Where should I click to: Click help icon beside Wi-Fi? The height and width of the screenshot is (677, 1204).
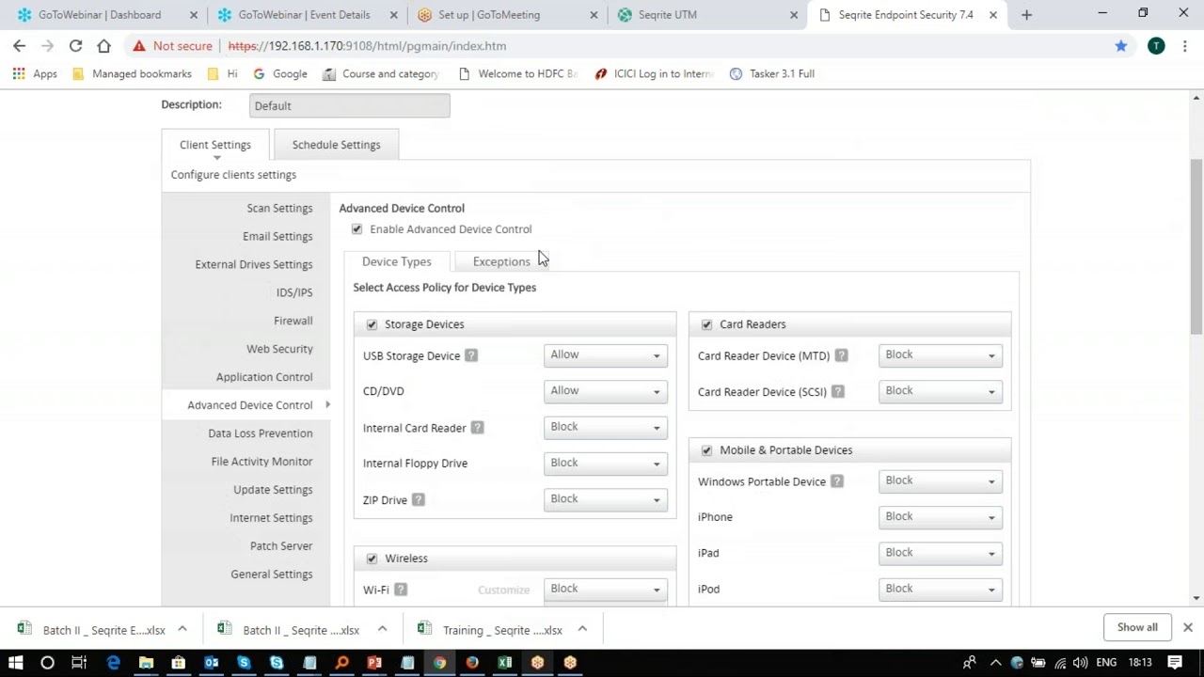point(401,590)
